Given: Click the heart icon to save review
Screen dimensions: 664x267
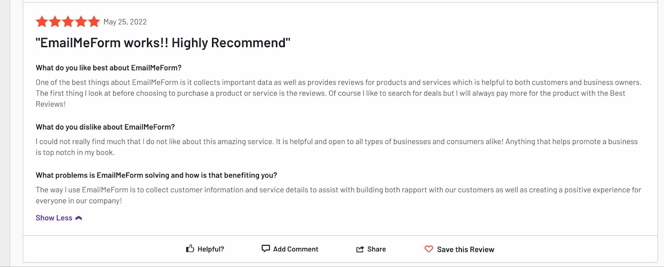Looking at the screenshot, I should [429, 249].
